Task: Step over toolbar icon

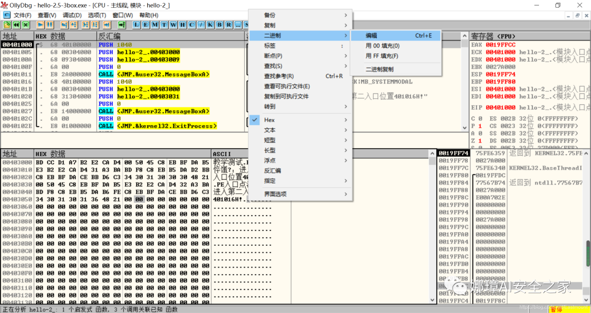Action: [74, 25]
